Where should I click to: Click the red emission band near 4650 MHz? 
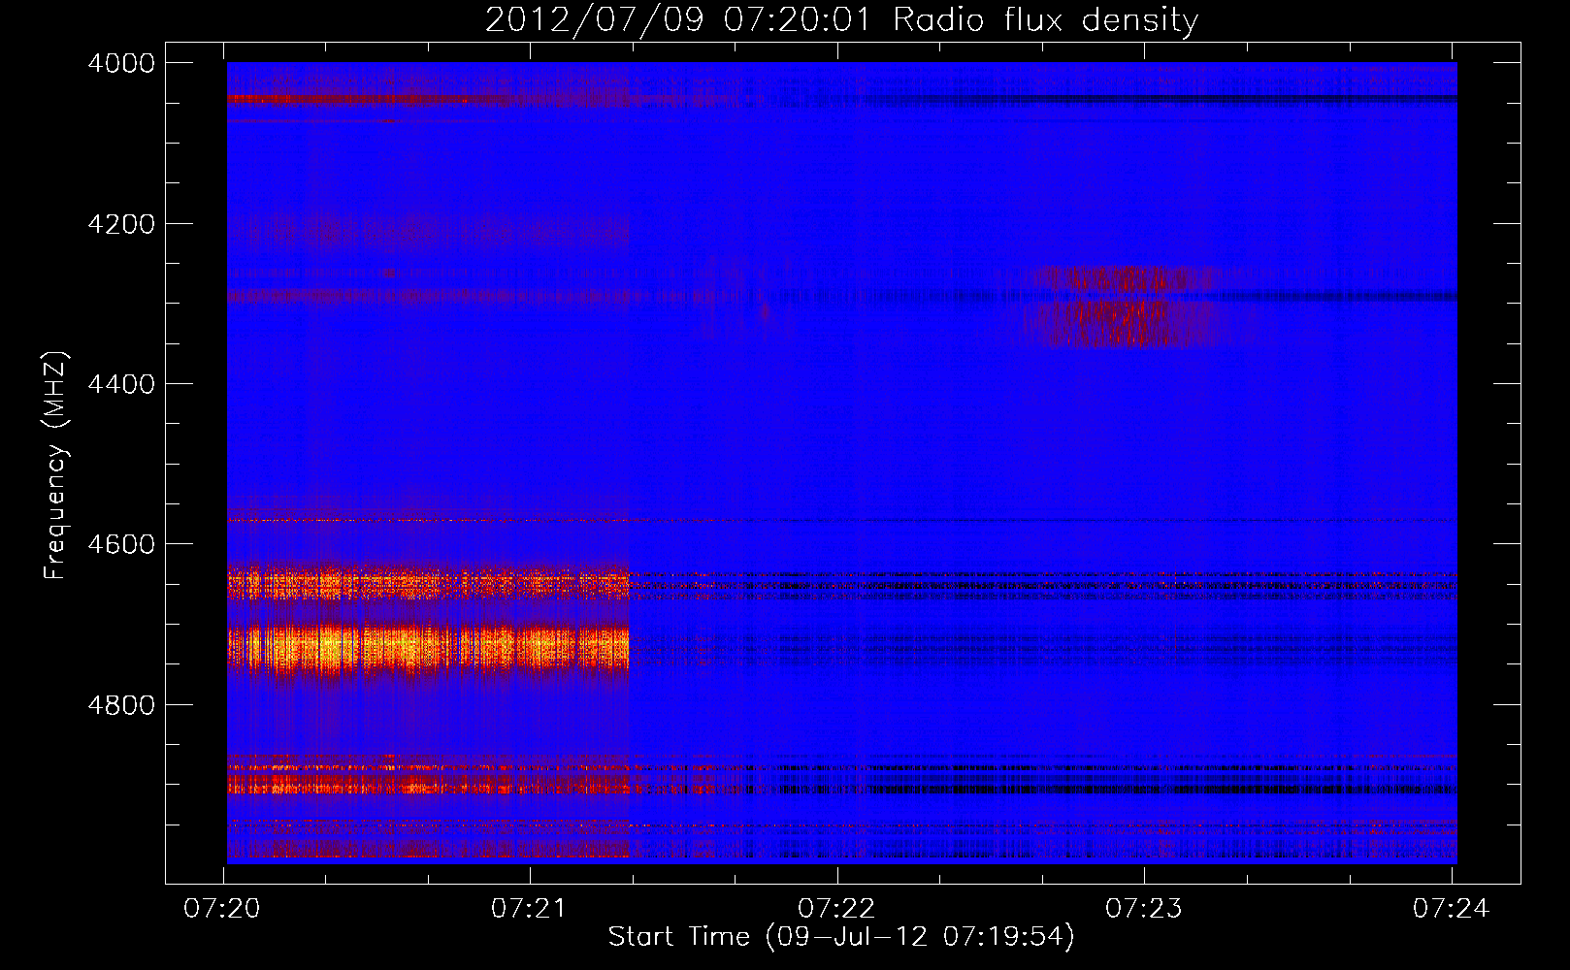click(428, 583)
